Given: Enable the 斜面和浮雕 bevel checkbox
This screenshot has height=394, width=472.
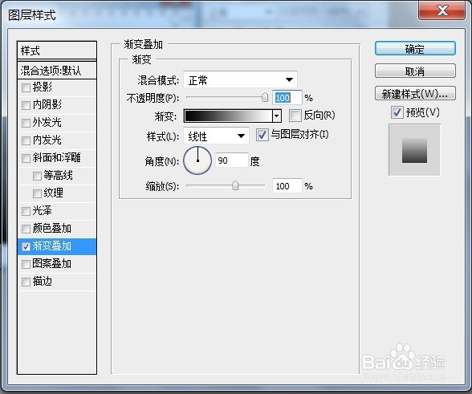Looking at the screenshot, I should point(26,158).
